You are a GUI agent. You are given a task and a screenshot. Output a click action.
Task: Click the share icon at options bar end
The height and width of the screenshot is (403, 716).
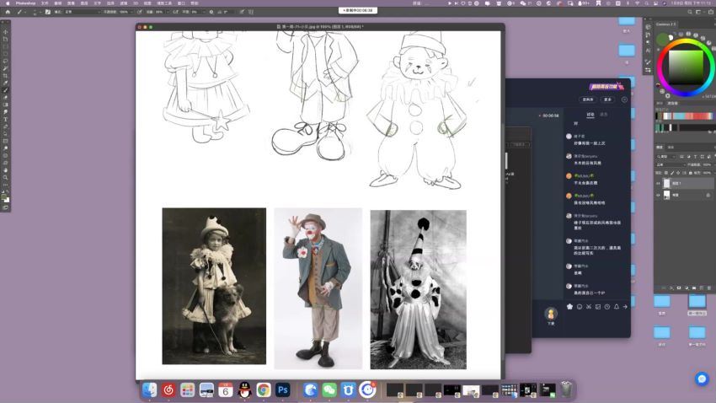[x=710, y=12]
